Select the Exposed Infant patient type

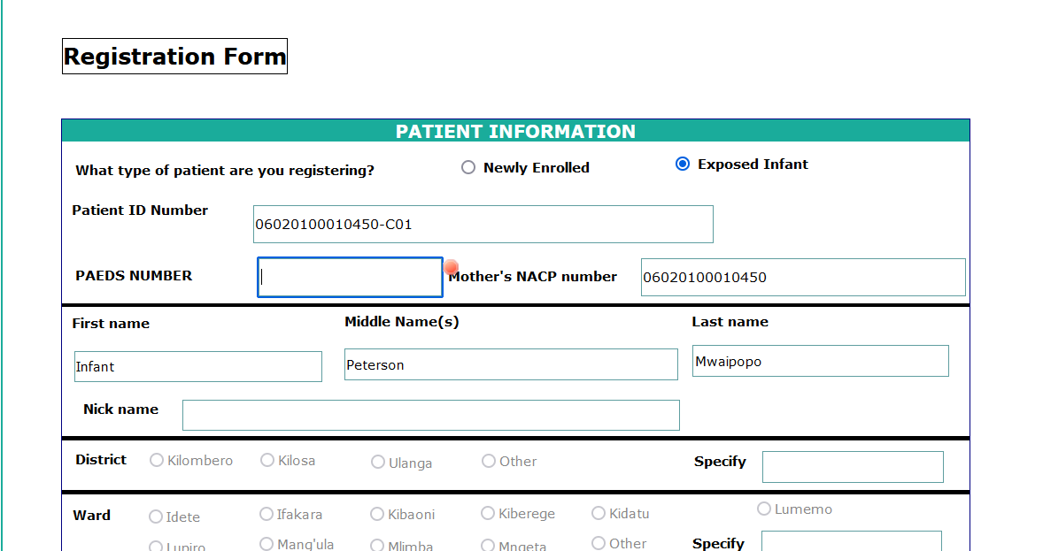(683, 165)
